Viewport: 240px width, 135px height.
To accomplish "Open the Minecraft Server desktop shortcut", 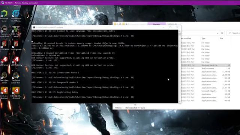I will pos(4,16).
